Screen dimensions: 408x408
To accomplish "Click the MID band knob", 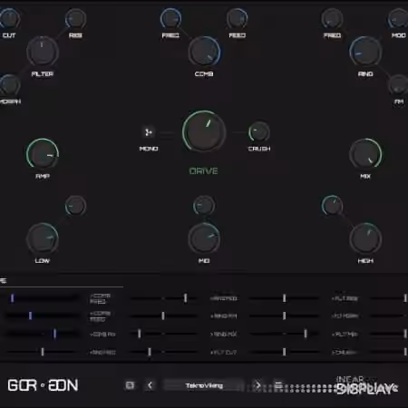I will click(204, 238).
